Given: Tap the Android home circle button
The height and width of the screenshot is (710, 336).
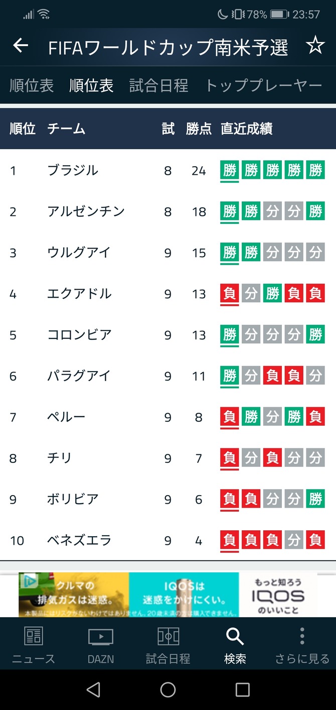Looking at the screenshot, I should [168, 689].
